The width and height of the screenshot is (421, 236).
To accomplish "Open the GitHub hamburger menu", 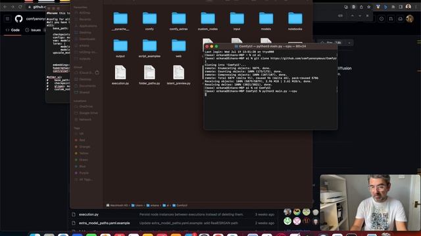I will click(7, 19).
